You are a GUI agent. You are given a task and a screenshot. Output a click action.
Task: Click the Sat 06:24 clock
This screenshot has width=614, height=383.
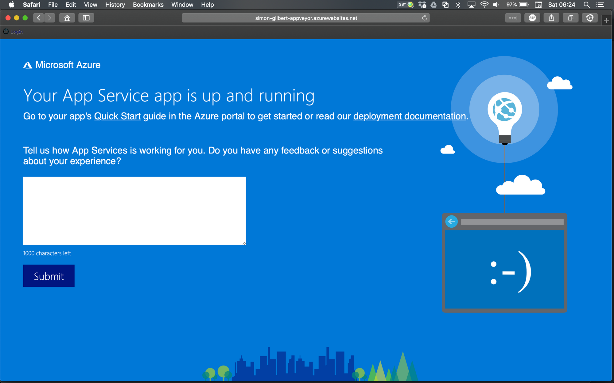[562, 5]
